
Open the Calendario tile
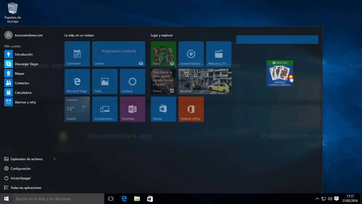[77, 54]
